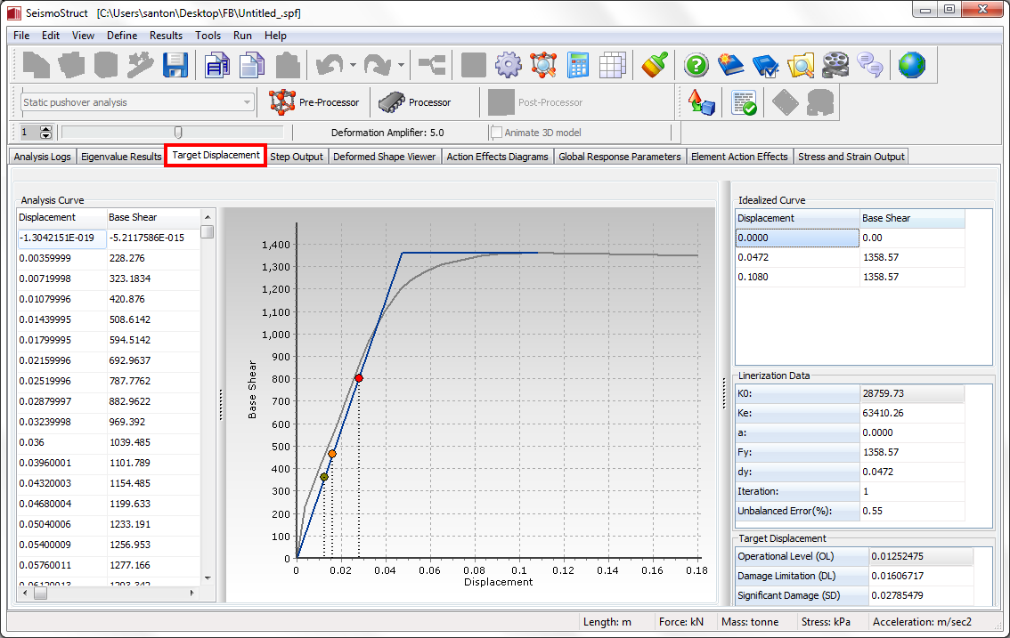1010x638 pixels.
Task: Open the green question mark help icon
Action: 696,64
